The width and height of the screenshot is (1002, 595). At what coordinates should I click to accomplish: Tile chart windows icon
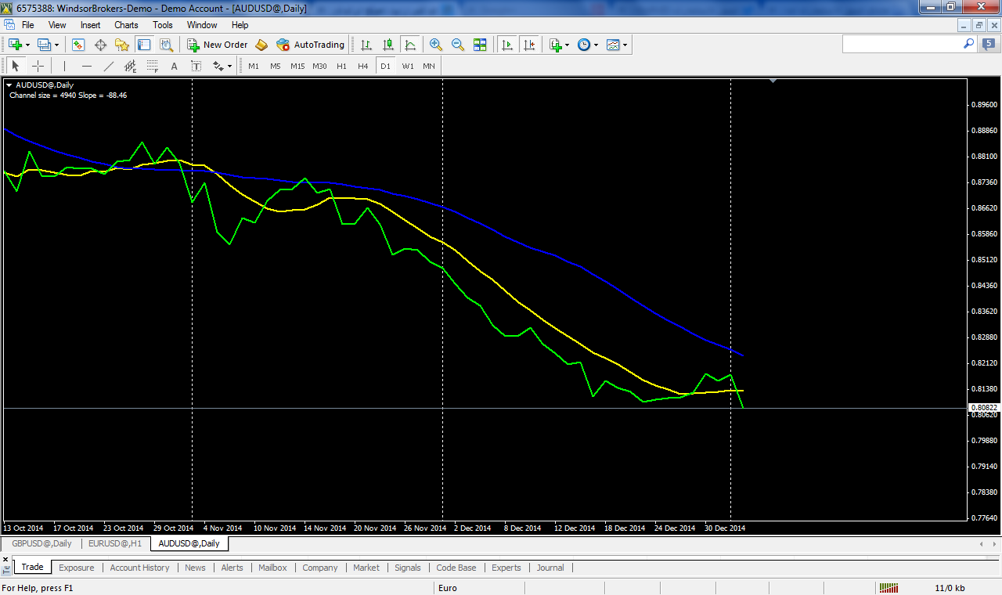[480, 45]
